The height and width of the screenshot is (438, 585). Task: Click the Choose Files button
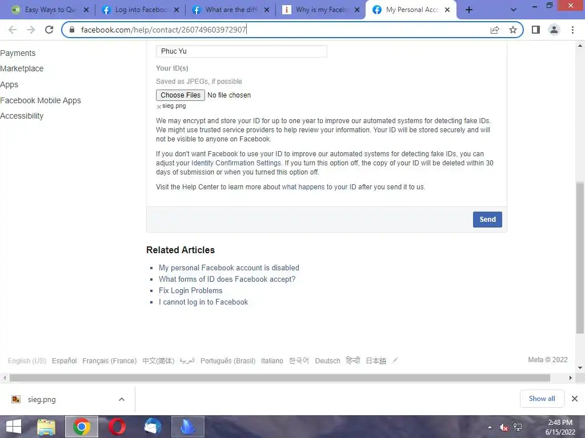click(x=180, y=95)
